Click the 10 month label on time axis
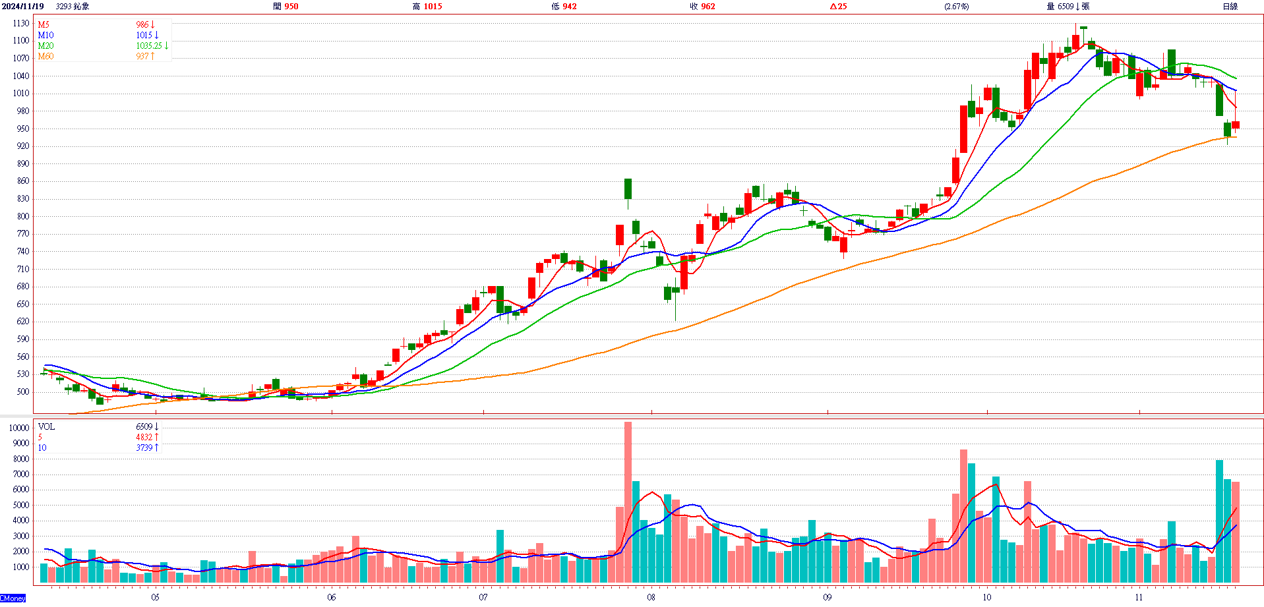This screenshot has height=607, width=1264. [986, 597]
